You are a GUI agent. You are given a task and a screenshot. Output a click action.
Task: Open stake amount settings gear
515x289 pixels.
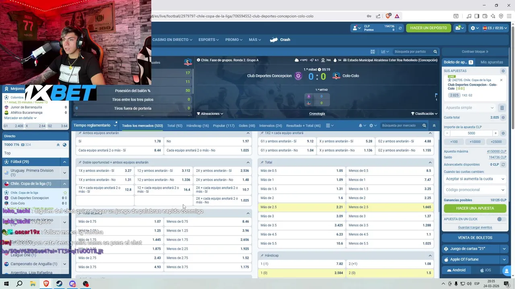503,133
